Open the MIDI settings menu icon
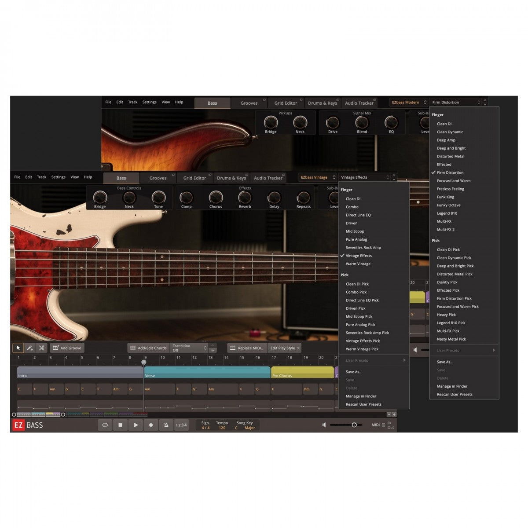528x528 pixels. pos(383,425)
